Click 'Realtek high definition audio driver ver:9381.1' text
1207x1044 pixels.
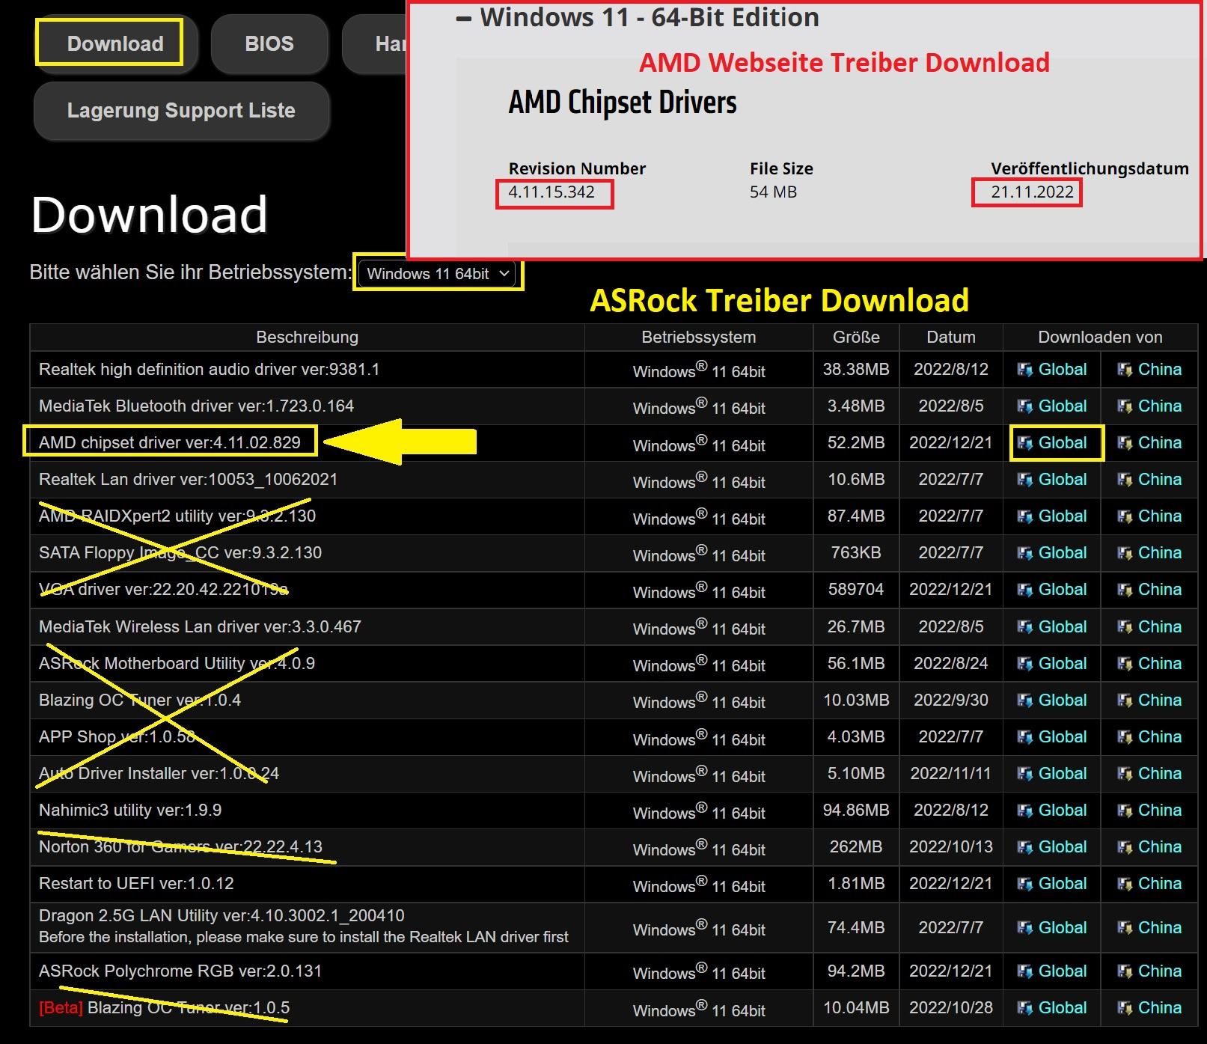pyautogui.click(x=209, y=370)
